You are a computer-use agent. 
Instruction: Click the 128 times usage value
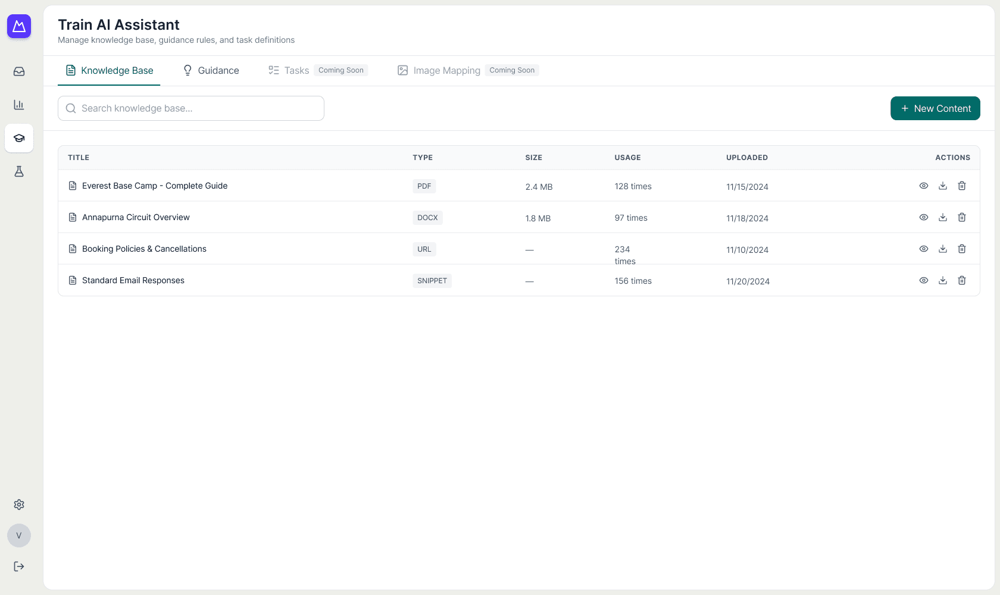click(633, 186)
